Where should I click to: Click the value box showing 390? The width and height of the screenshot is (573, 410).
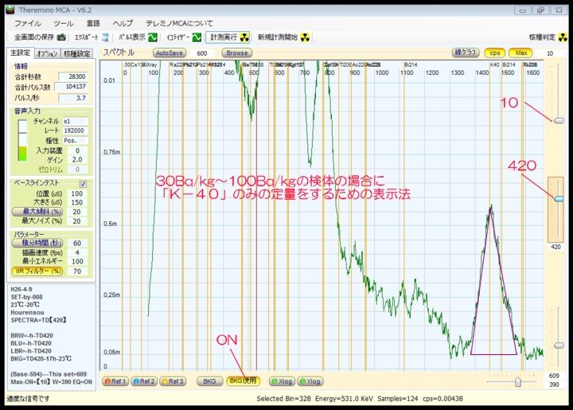pos(554,385)
